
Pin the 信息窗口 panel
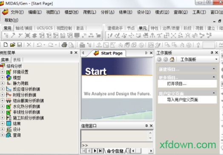click(146, 126)
